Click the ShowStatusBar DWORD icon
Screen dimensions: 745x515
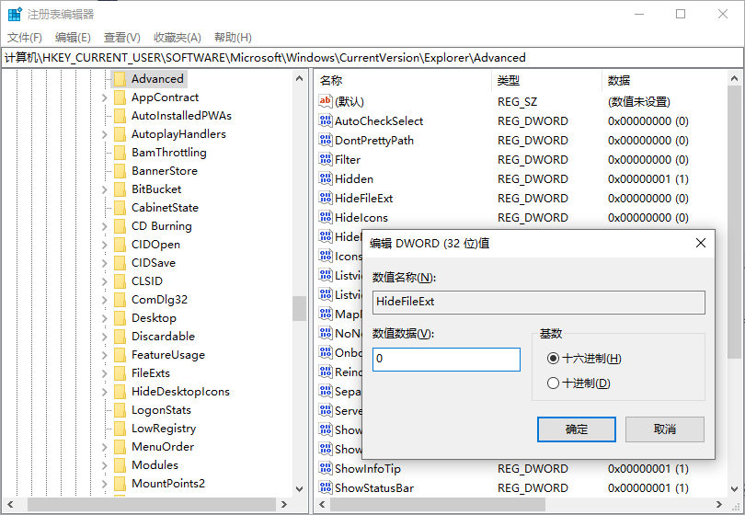click(x=326, y=488)
